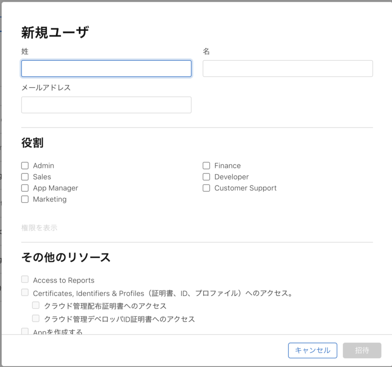Screen dimensions: 392x367
Task: Enable クラウド管理配布証明書へのアクセス checkbox
Action: tap(36, 306)
